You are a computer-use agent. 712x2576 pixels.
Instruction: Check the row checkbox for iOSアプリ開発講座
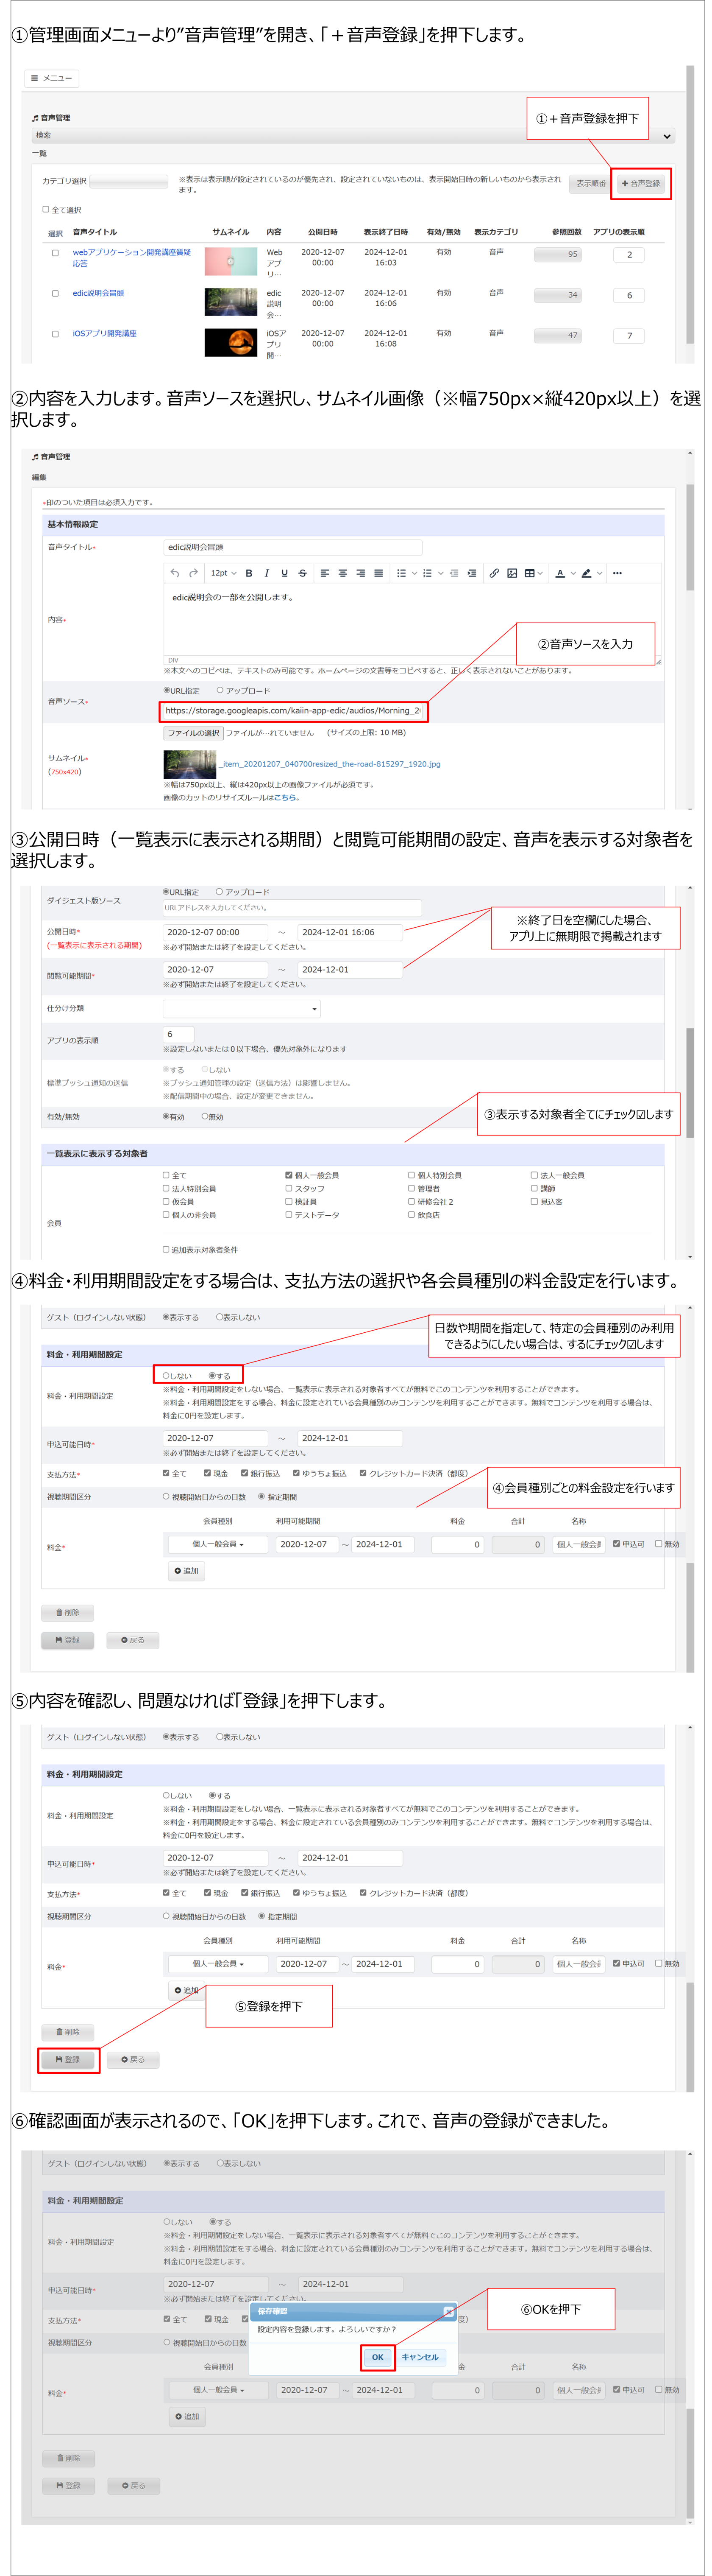[55, 334]
